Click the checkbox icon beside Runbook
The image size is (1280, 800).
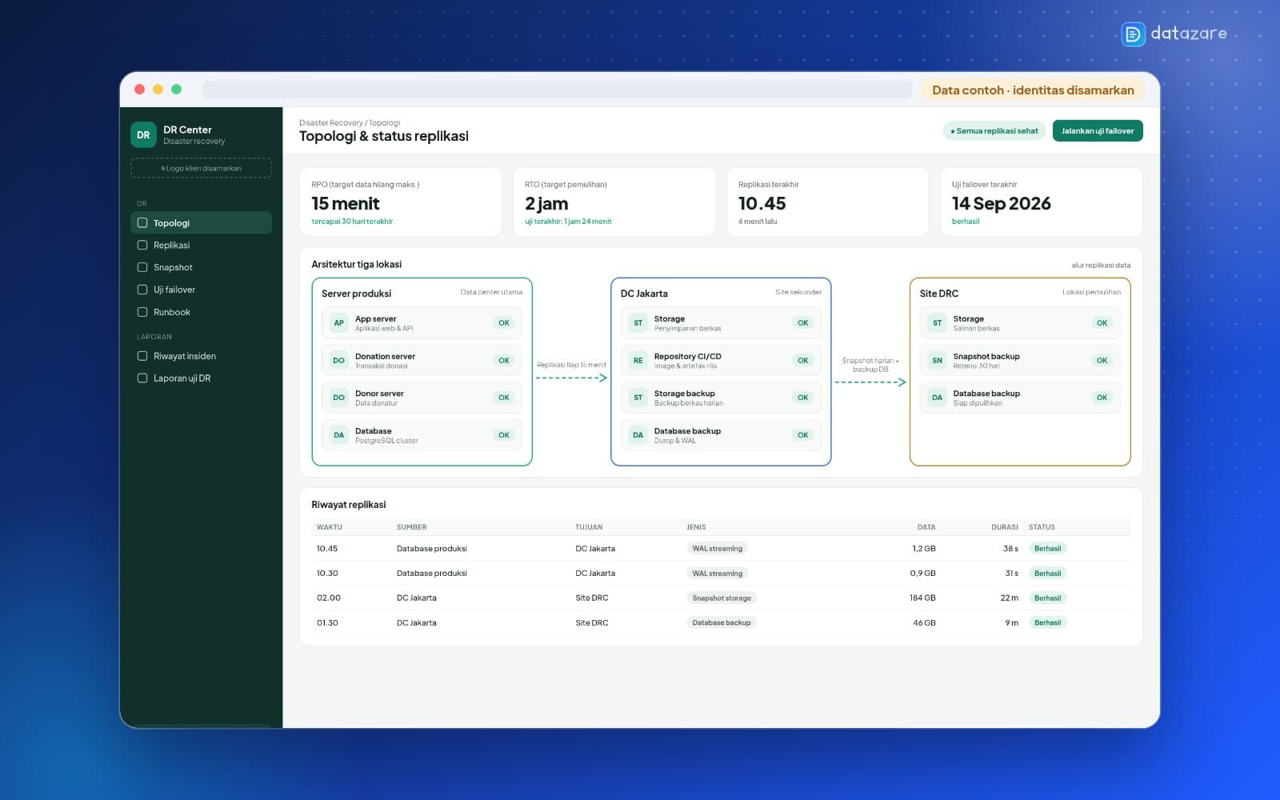coord(142,312)
